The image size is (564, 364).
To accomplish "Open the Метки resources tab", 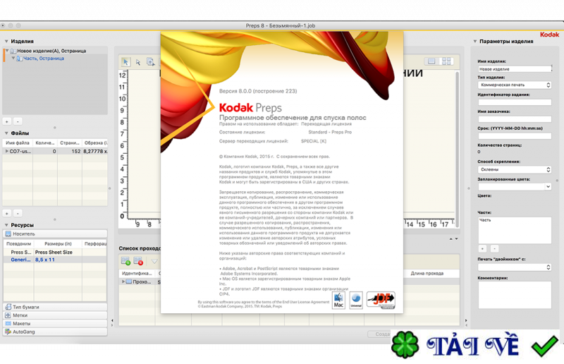I will (x=55, y=315).
